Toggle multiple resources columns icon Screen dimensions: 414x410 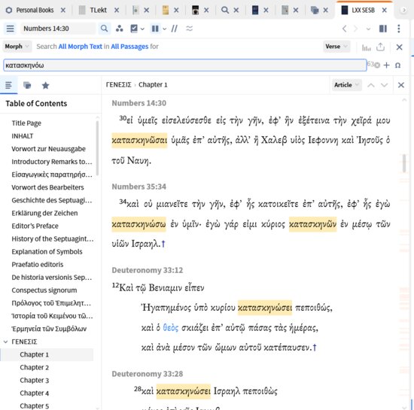pyautogui.click(x=155, y=29)
